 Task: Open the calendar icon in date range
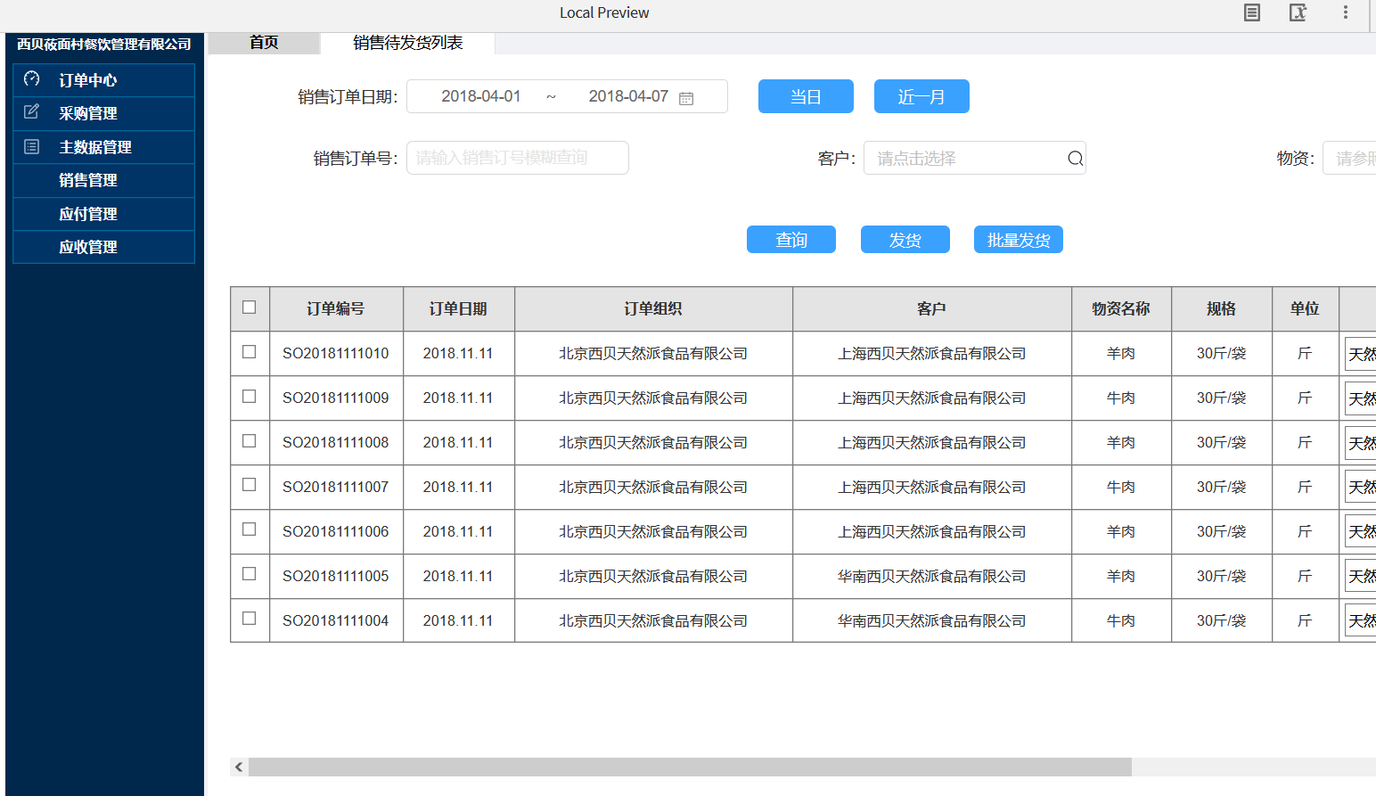[x=686, y=98]
